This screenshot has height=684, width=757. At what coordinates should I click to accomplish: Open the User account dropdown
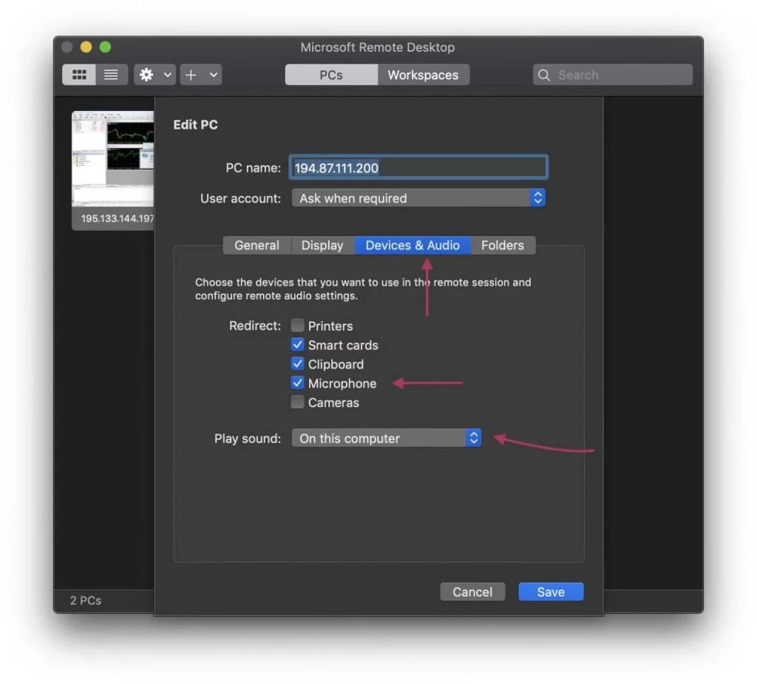[x=418, y=198]
